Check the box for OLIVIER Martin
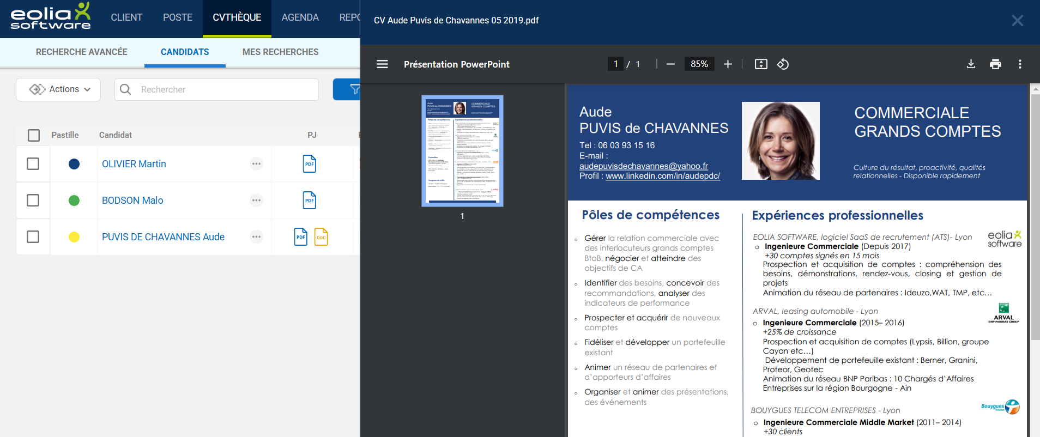1040x437 pixels. (x=33, y=164)
